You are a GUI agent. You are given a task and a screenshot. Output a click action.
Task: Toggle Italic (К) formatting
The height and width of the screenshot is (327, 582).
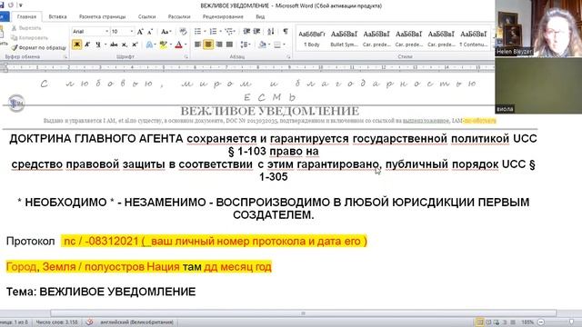pos(87,45)
